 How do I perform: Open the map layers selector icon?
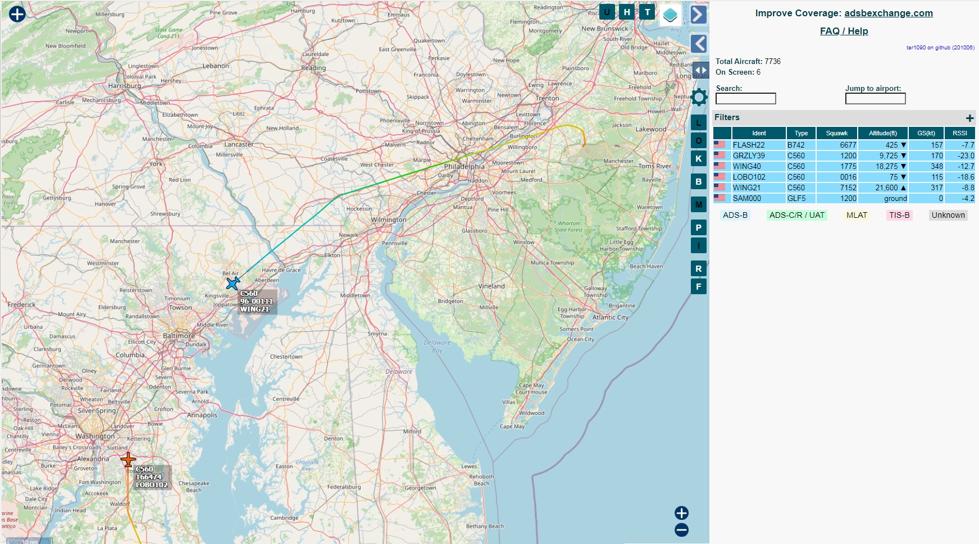tap(670, 15)
